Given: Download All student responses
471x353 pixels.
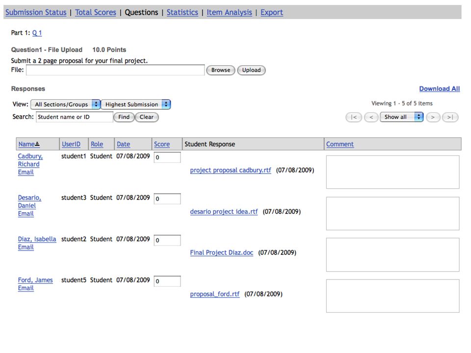Looking at the screenshot, I should coord(440,89).
